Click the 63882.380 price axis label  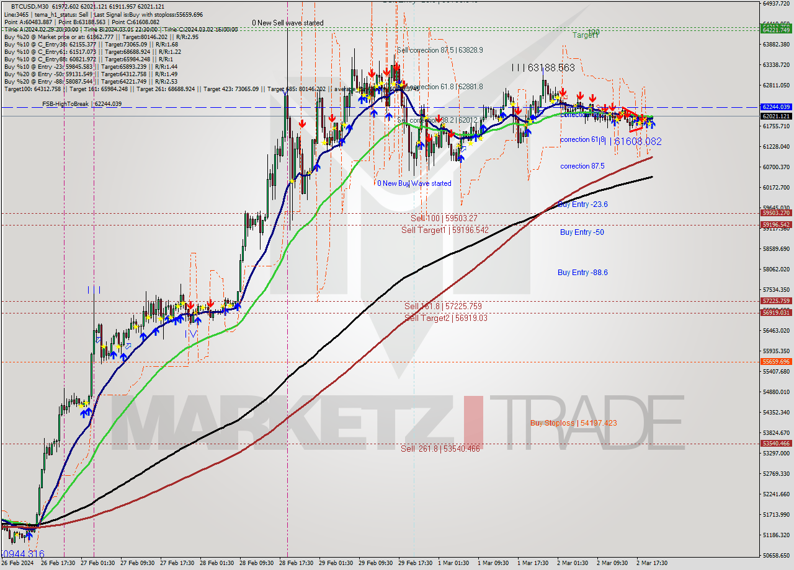point(776,44)
